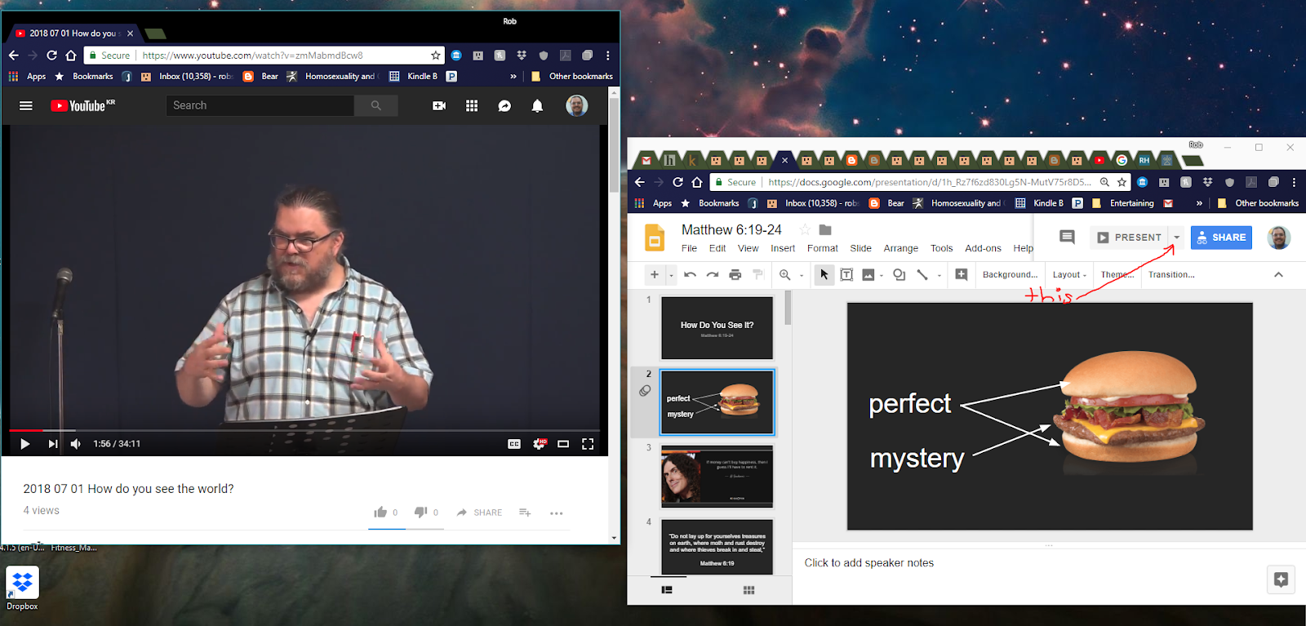Click the YouTube search magnifier button

click(375, 105)
